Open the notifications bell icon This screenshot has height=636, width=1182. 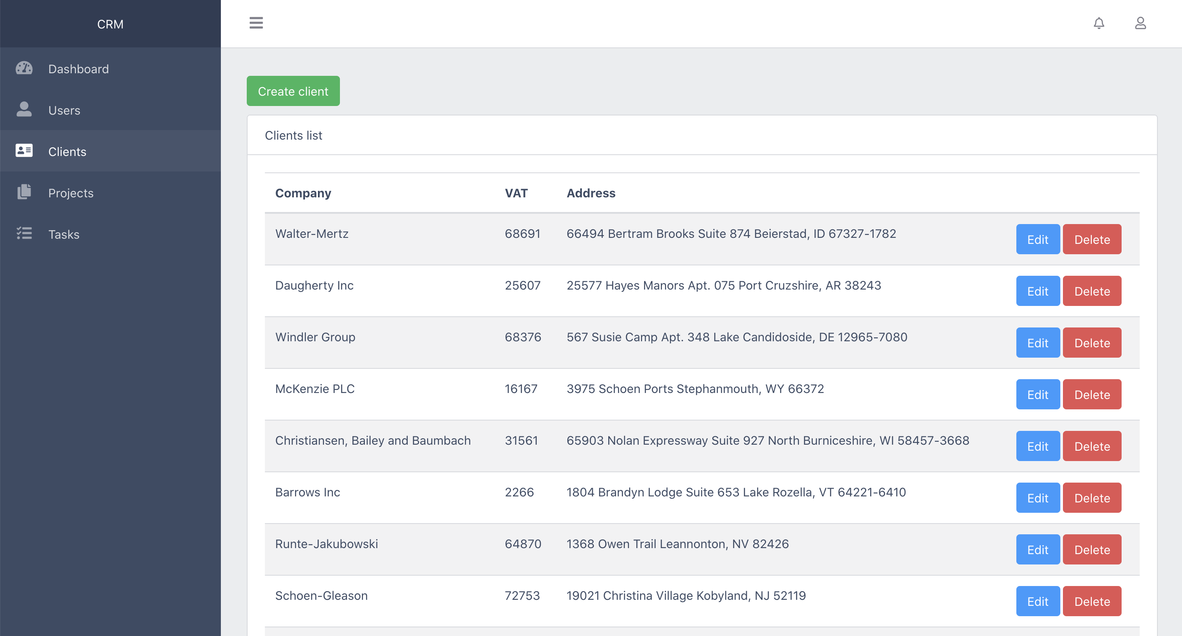pyautogui.click(x=1098, y=23)
